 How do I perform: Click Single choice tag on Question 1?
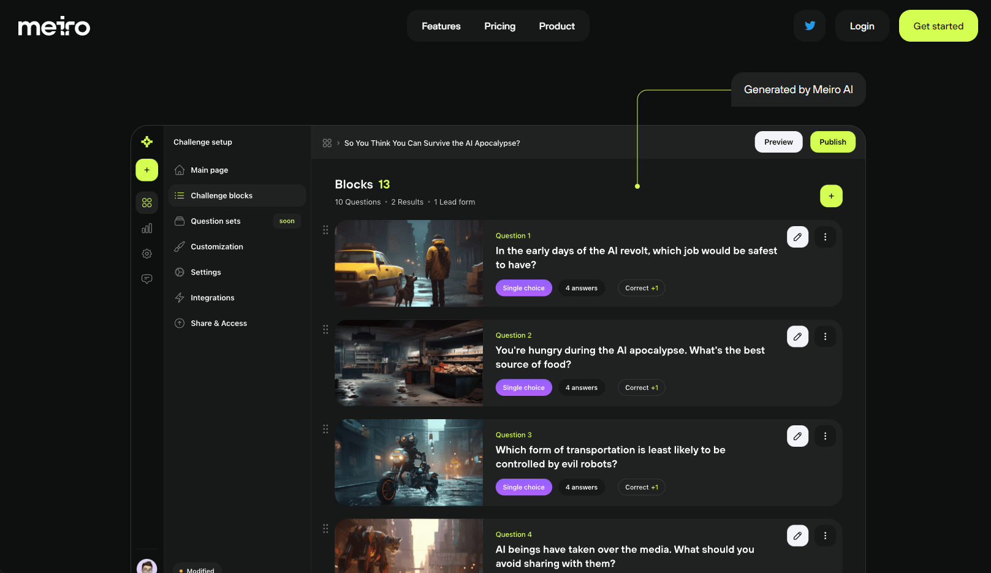pos(524,288)
